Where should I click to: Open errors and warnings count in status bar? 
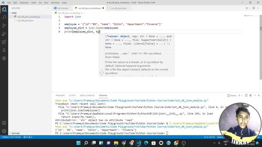[x=28, y=137]
